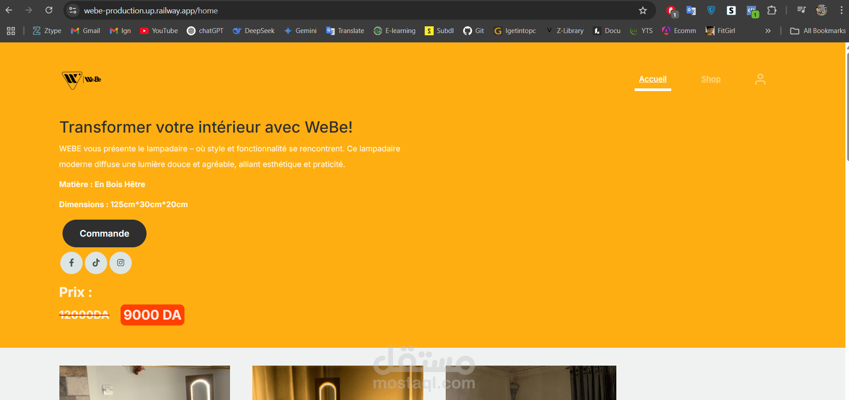Open the DeepSeek bookmark
The width and height of the screenshot is (849, 400).
254,31
